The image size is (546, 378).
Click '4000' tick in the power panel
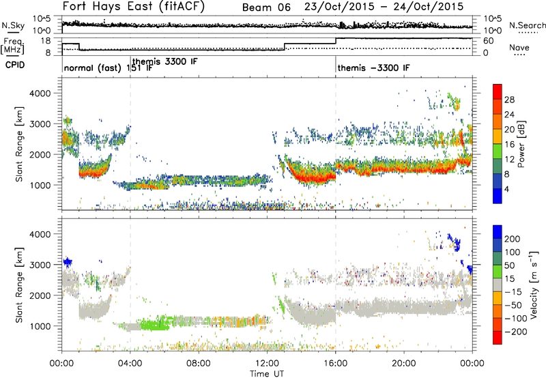pos(40,93)
